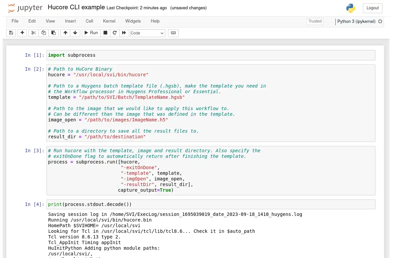Click the Jupyter logo
Viewport: 393px width, 258px height.
25,8
